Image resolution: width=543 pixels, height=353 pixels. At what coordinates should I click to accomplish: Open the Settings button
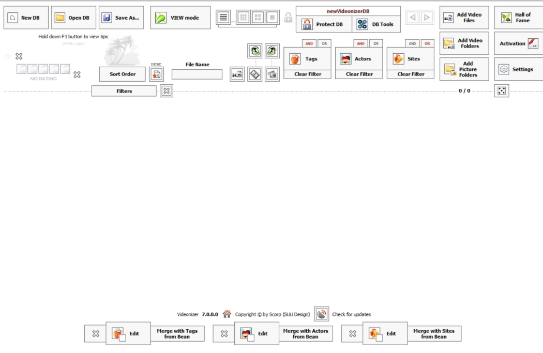point(519,69)
